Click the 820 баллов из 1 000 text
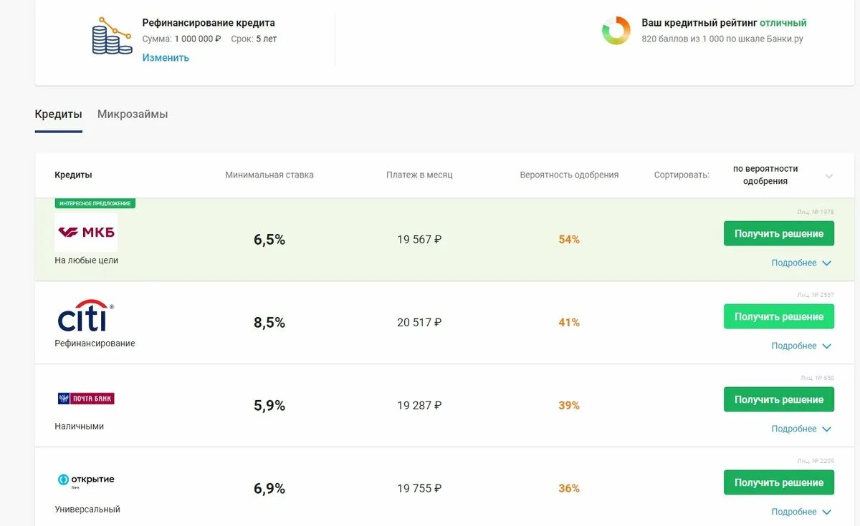860x526 pixels. pyautogui.click(x=722, y=39)
